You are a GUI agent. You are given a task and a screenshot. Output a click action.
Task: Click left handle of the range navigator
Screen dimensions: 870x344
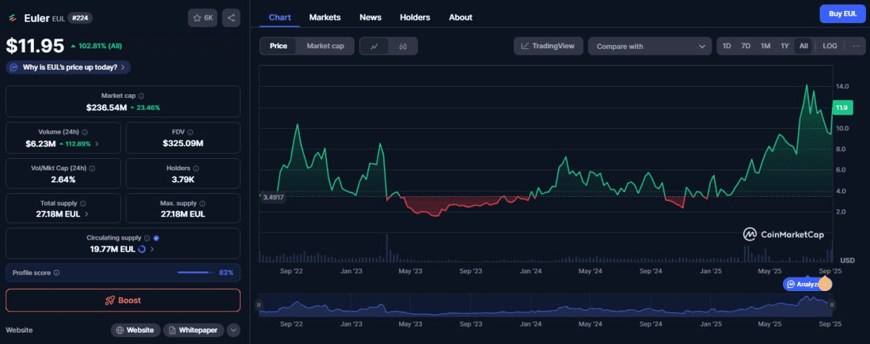(258, 305)
